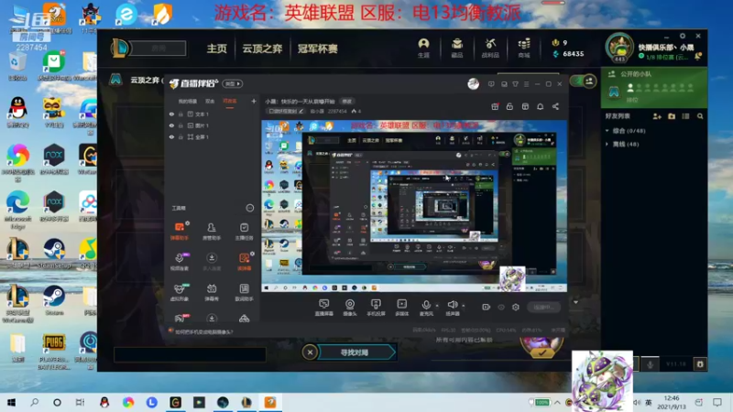Select the orange highlighted scene tab
The width and height of the screenshot is (733, 412).
click(x=230, y=102)
